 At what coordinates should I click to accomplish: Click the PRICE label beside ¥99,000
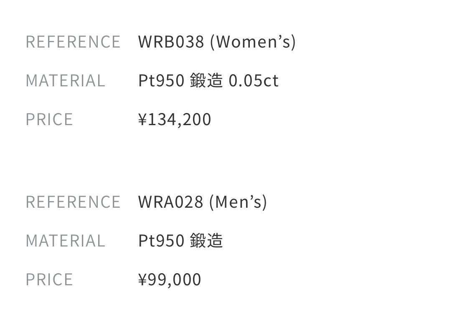coord(49,279)
